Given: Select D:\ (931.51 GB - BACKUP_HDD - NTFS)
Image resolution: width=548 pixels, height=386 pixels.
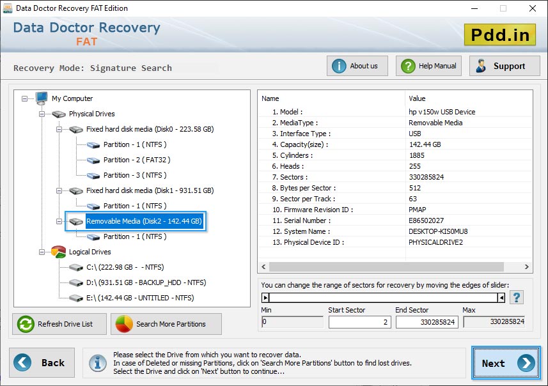Looking at the screenshot, I should pyautogui.click(x=146, y=282).
